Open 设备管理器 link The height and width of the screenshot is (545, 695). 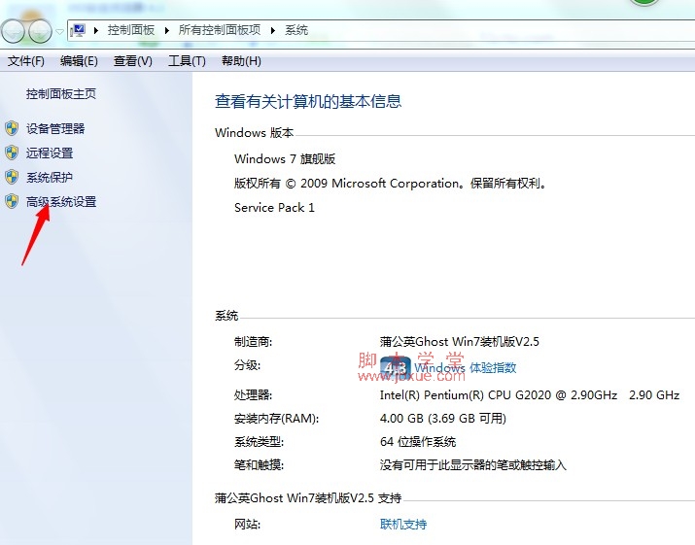[55, 129]
